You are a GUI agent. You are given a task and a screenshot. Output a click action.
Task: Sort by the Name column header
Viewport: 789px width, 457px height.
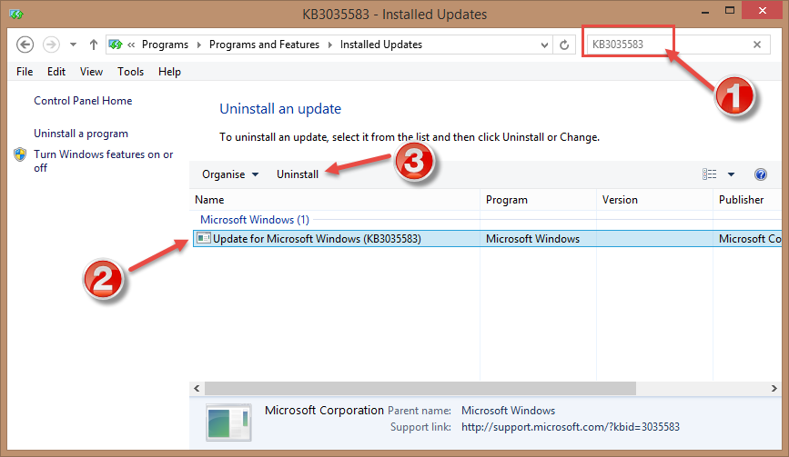tap(335, 200)
